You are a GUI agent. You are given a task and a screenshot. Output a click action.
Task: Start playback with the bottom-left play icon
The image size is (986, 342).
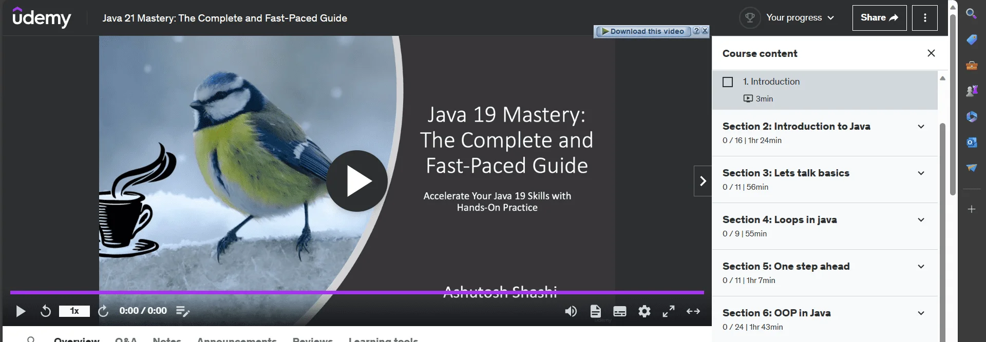21,311
